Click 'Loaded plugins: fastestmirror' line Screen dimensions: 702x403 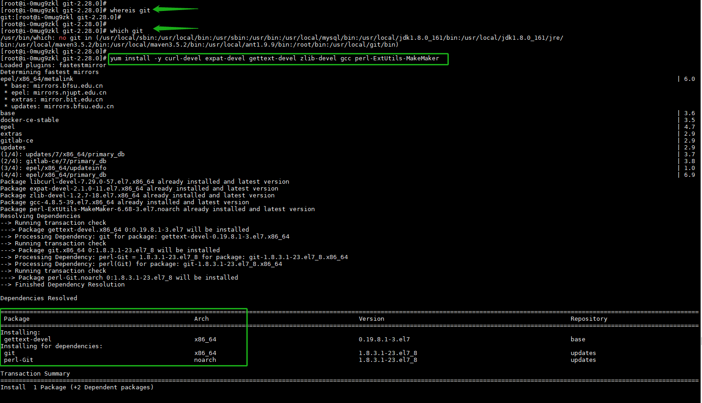[x=53, y=65]
